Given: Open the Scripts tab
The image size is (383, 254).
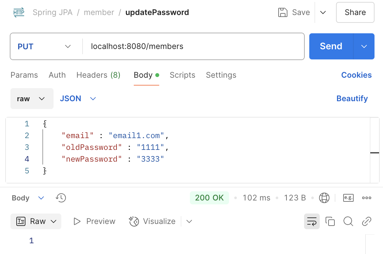Looking at the screenshot, I should click(182, 75).
